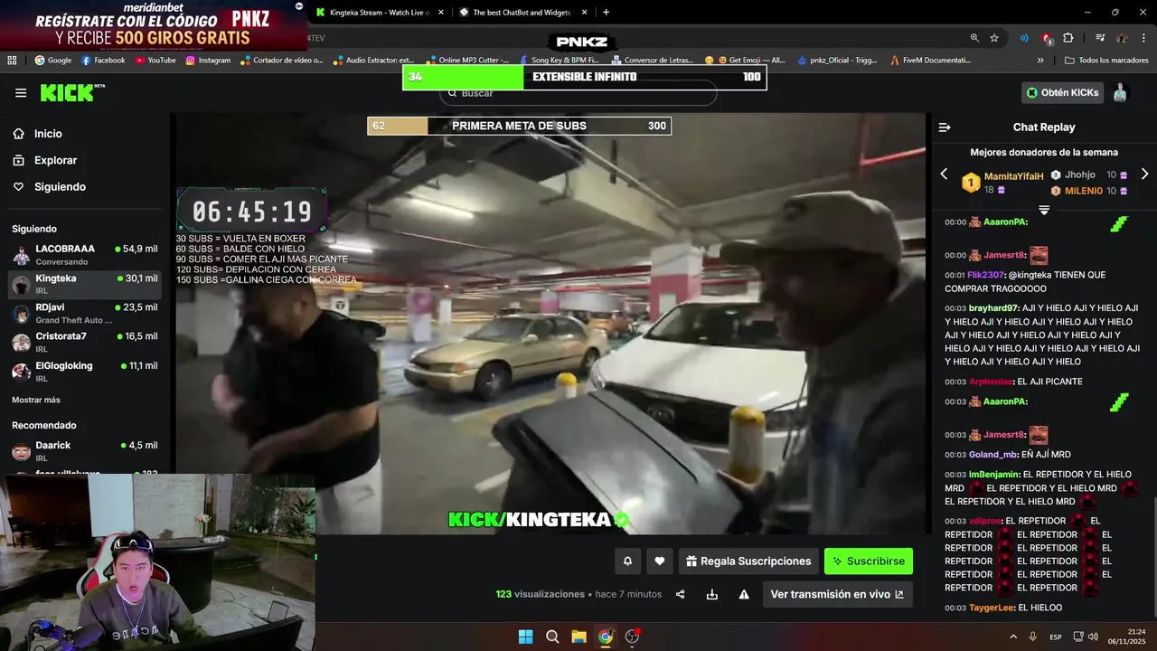The width and height of the screenshot is (1157, 651).
Task: Open the RDjavi channel
Action: point(84,313)
